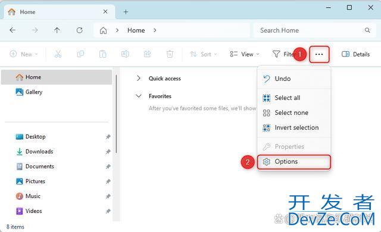Click the Cut scissors icon
Image resolution: width=381 pixels, height=232 pixels.
tap(58, 54)
